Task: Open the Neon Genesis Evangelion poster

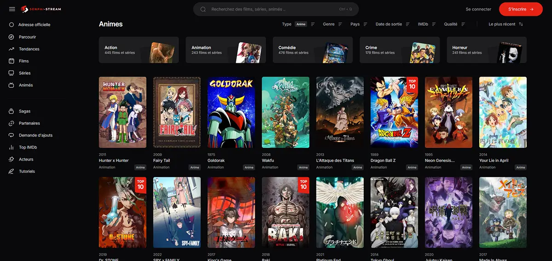Action: click(448, 112)
